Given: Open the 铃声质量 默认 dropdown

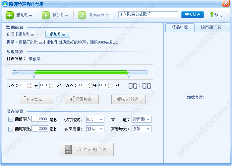Looking at the screenshot, I should coord(95,129).
